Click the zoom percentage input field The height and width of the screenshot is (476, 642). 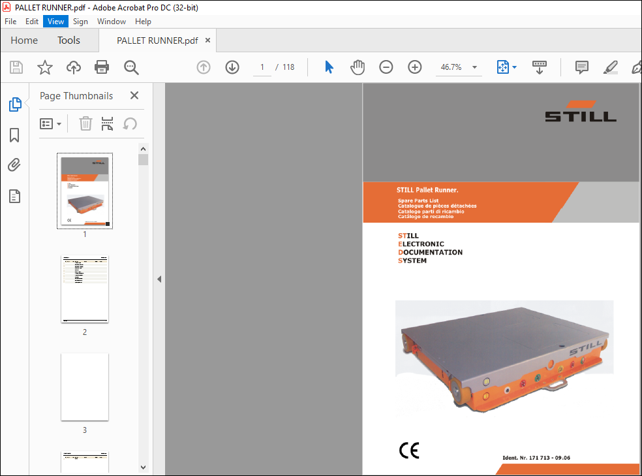[451, 67]
